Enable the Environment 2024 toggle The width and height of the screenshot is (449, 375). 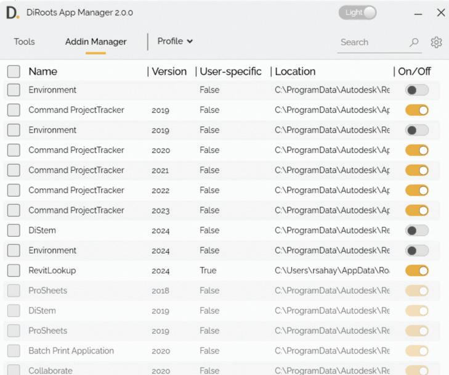(x=417, y=251)
